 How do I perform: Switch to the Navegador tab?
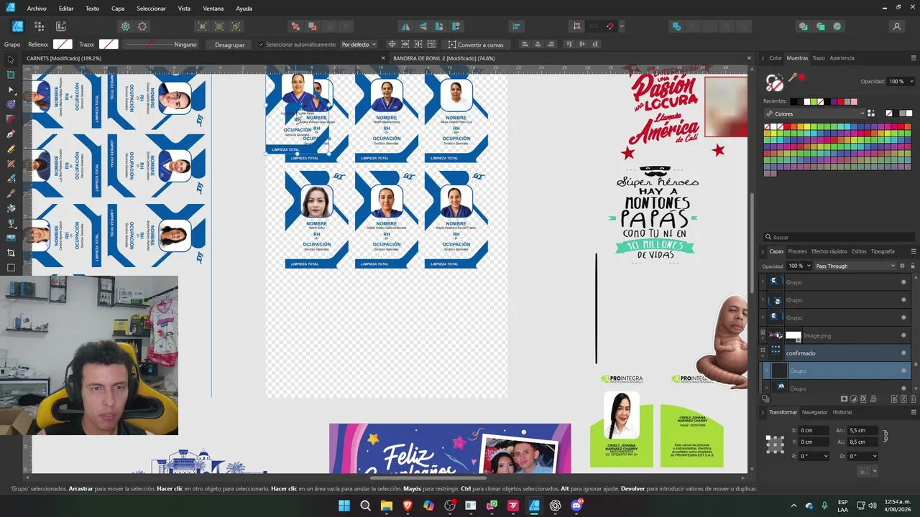point(815,412)
